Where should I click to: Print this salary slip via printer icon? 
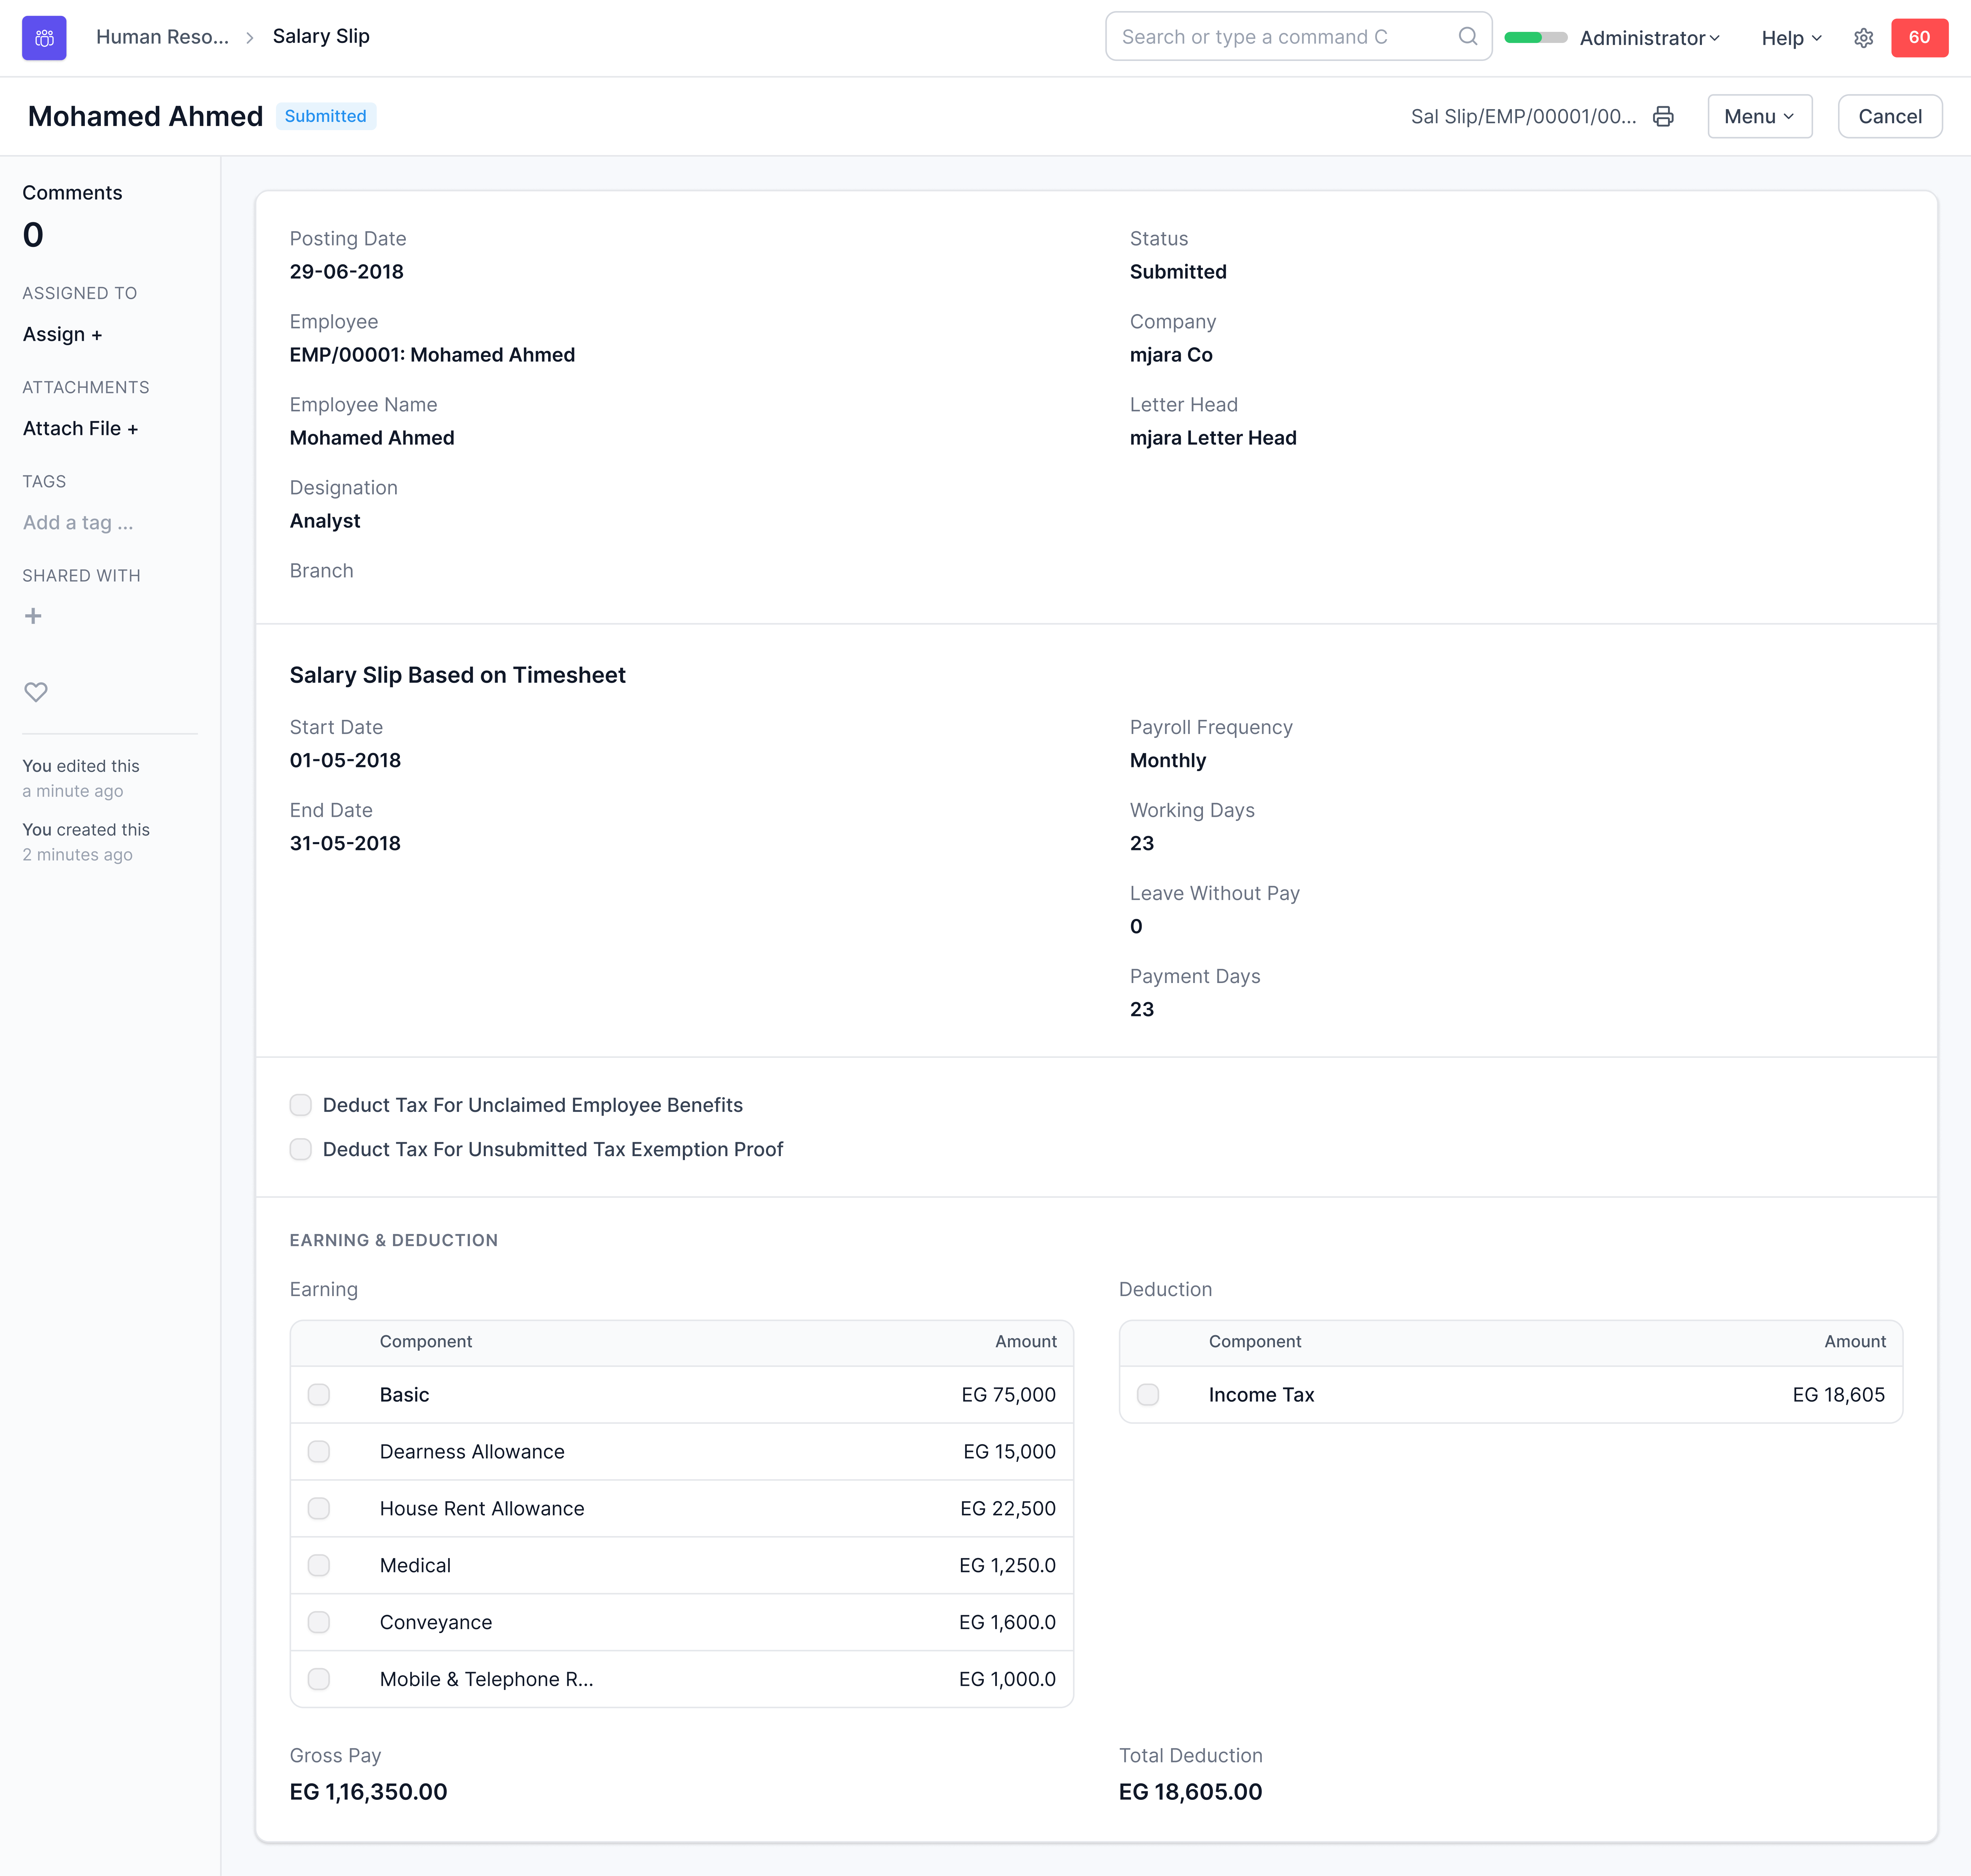[x=1663, y=117]
